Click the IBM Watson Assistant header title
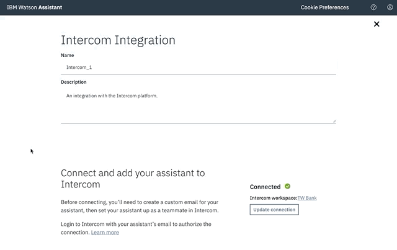The width and height of the screenshot is (397, 250). (x=35, y=7)
